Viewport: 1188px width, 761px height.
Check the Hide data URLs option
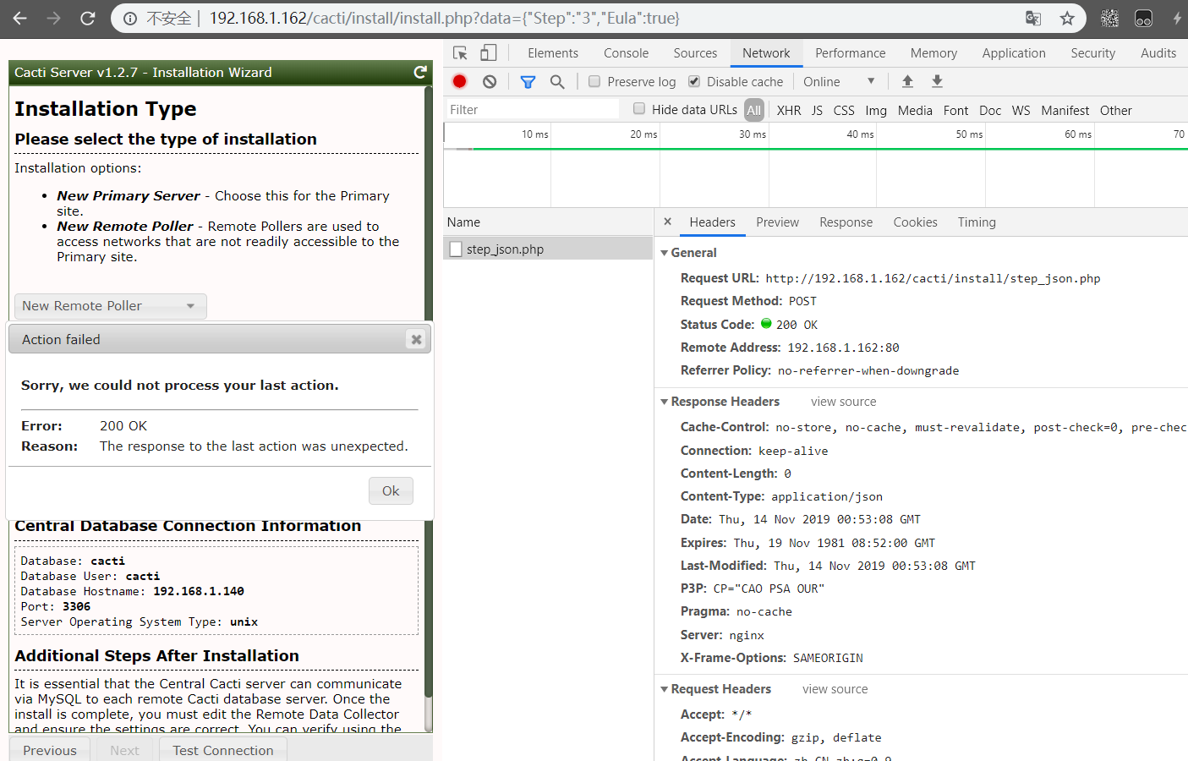click(639, 108)
